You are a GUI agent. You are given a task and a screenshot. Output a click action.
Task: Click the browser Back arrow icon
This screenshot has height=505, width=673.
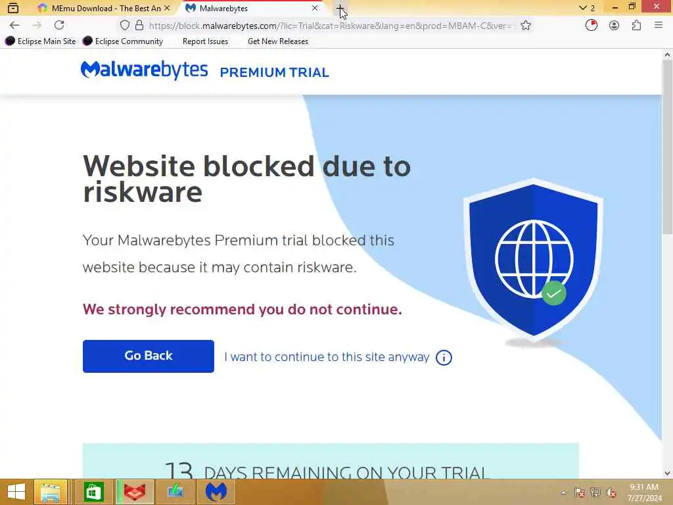[14, 26]
